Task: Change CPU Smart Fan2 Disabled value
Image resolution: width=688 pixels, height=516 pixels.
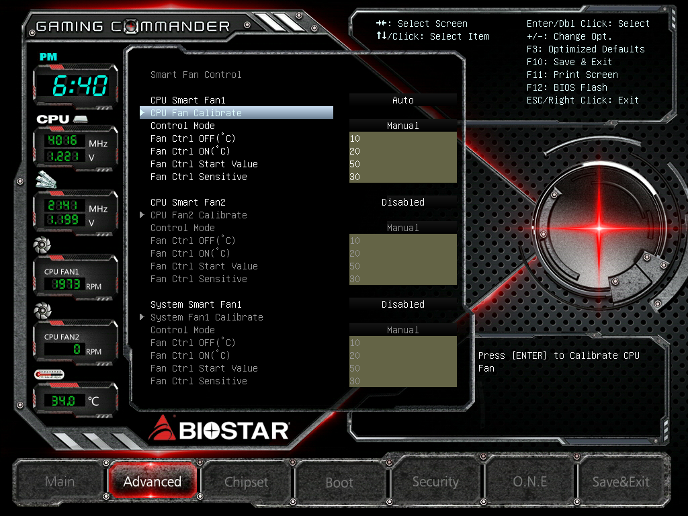Action: (403, 202)
